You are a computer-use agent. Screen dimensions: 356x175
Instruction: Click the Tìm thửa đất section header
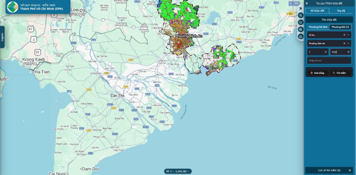329,20
